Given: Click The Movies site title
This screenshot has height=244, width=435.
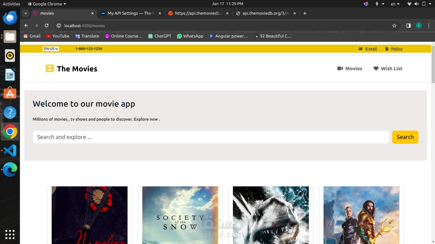Looking at the screenshot, I should tap(77, 69).
